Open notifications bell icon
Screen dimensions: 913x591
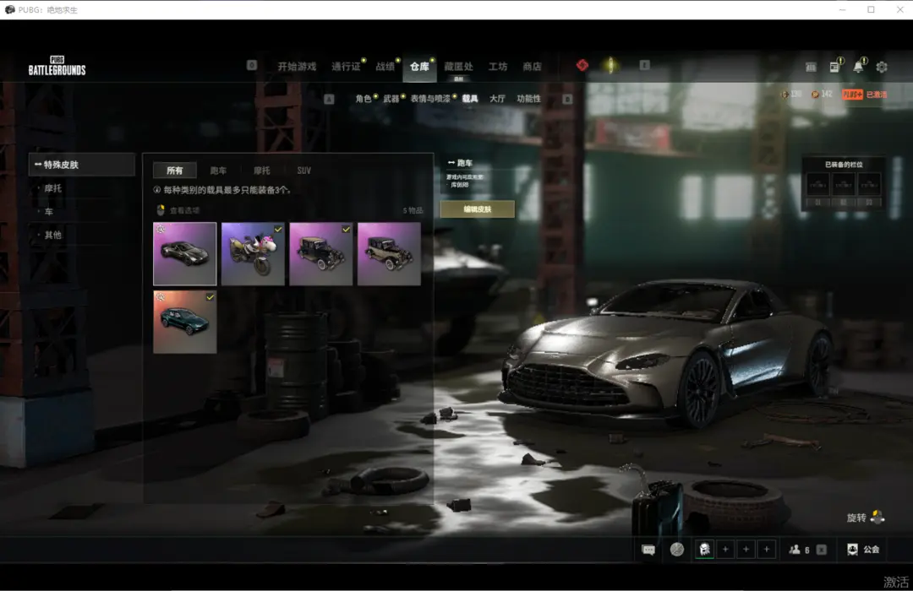coord(858,67)
